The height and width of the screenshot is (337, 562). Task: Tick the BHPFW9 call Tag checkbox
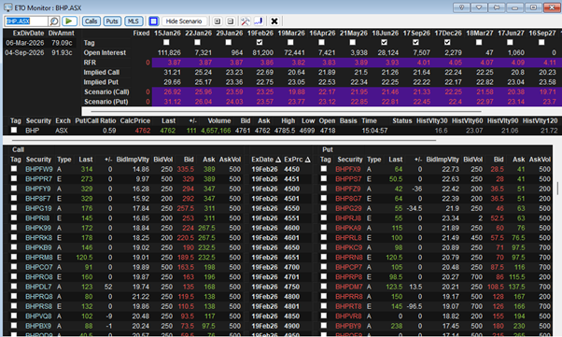[14, 168]
